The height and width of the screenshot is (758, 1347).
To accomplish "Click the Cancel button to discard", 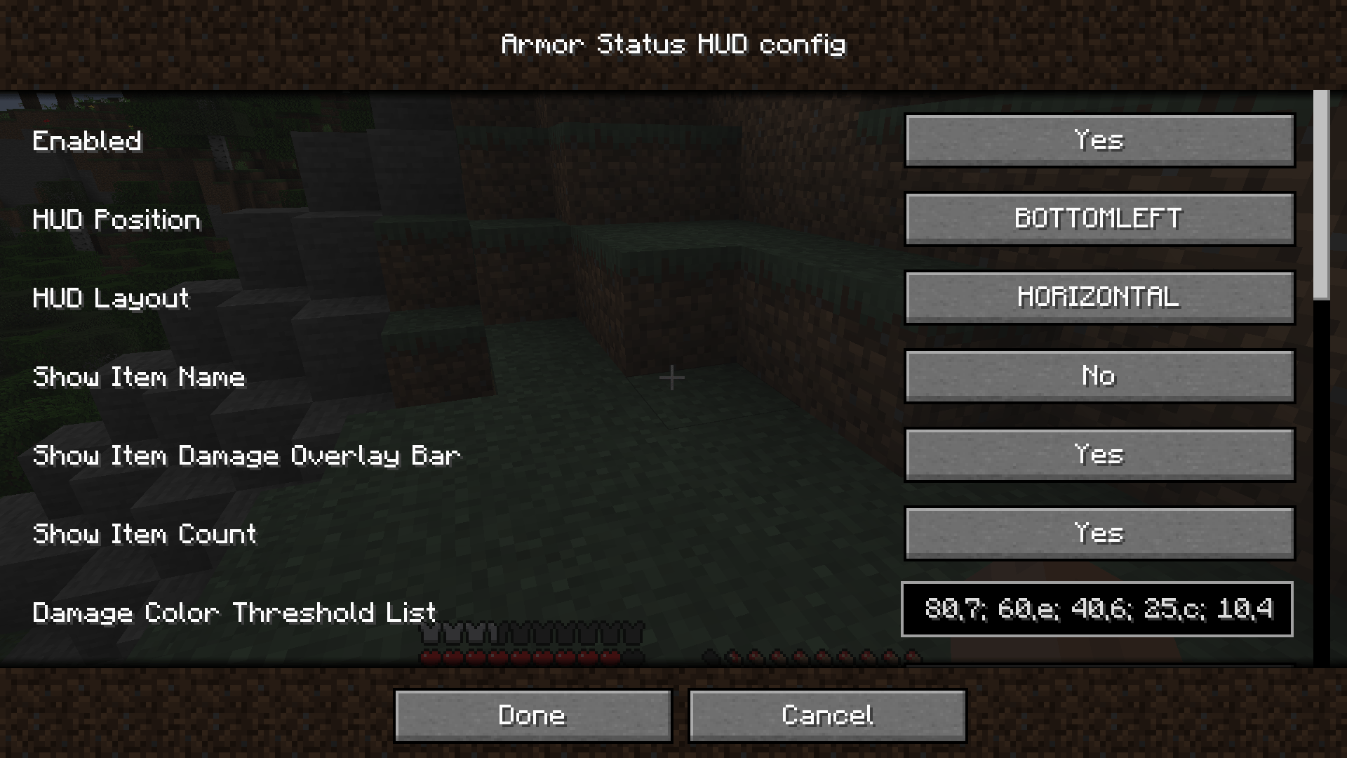I will 827,715.
